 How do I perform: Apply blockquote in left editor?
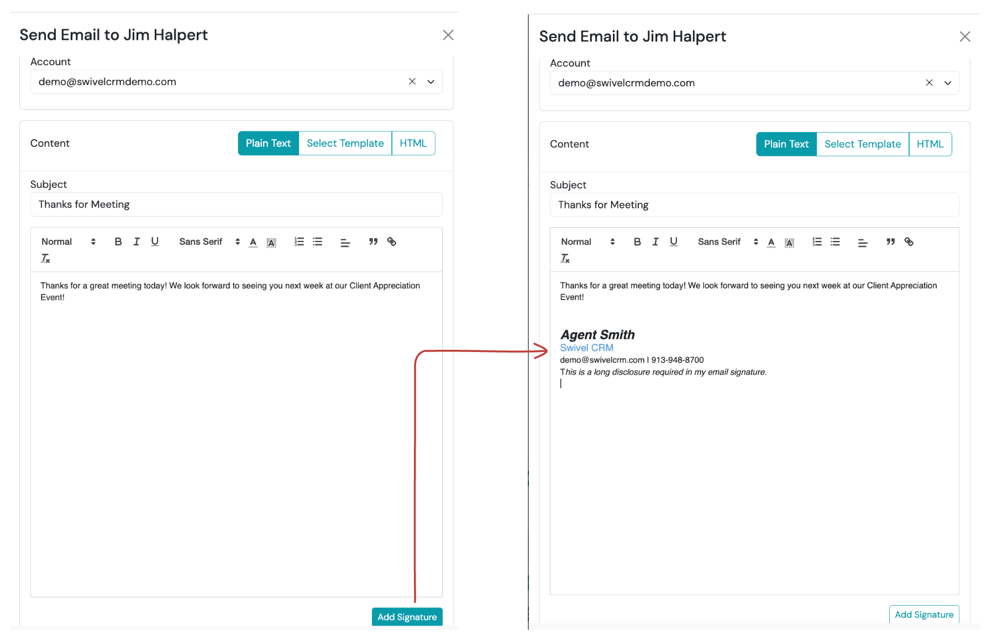click(x=373, y=241)
